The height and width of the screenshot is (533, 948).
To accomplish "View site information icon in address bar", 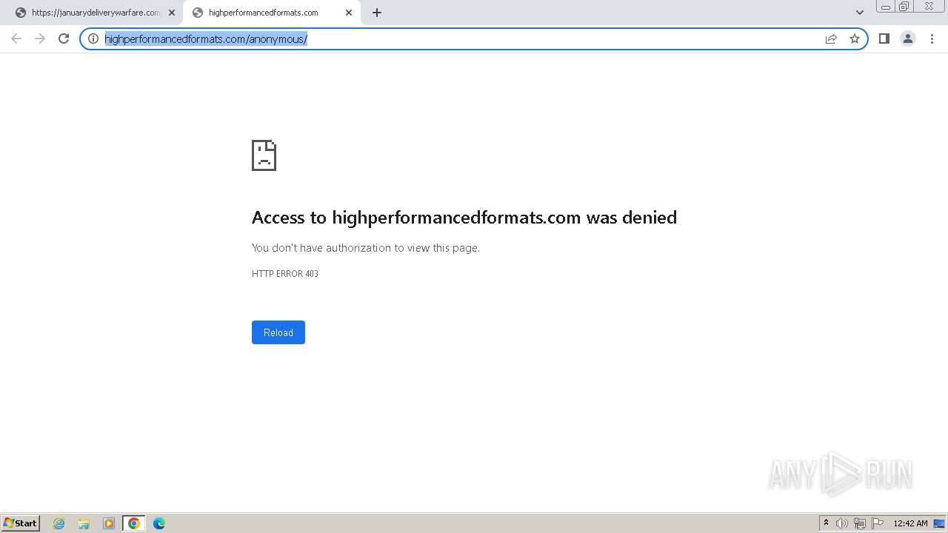I will coord(93,38).
